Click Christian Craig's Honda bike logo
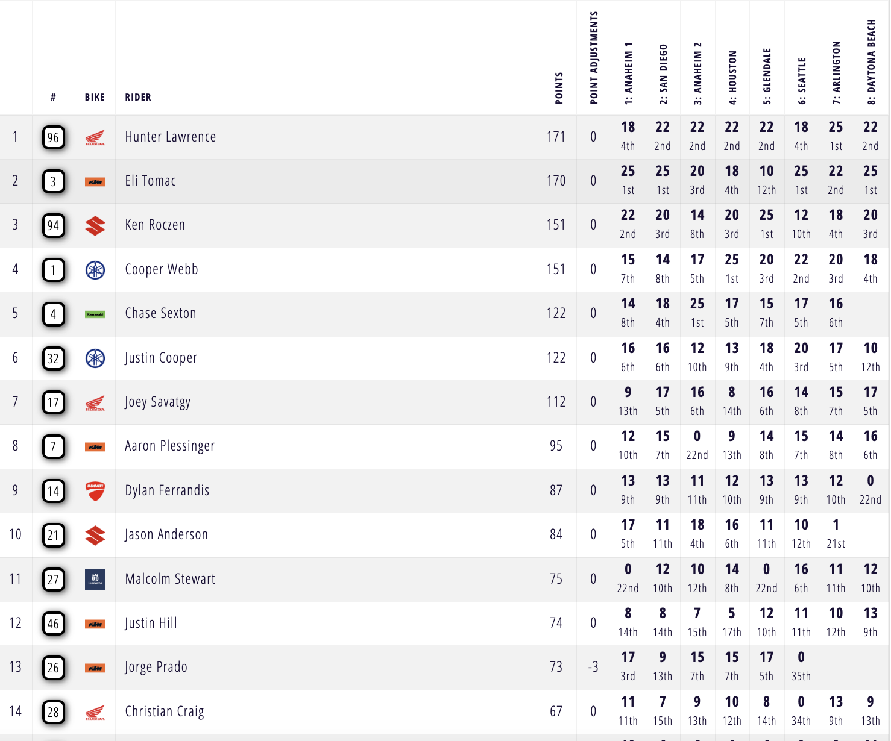This screenshot has width=891, height=741. pos(95,712)
